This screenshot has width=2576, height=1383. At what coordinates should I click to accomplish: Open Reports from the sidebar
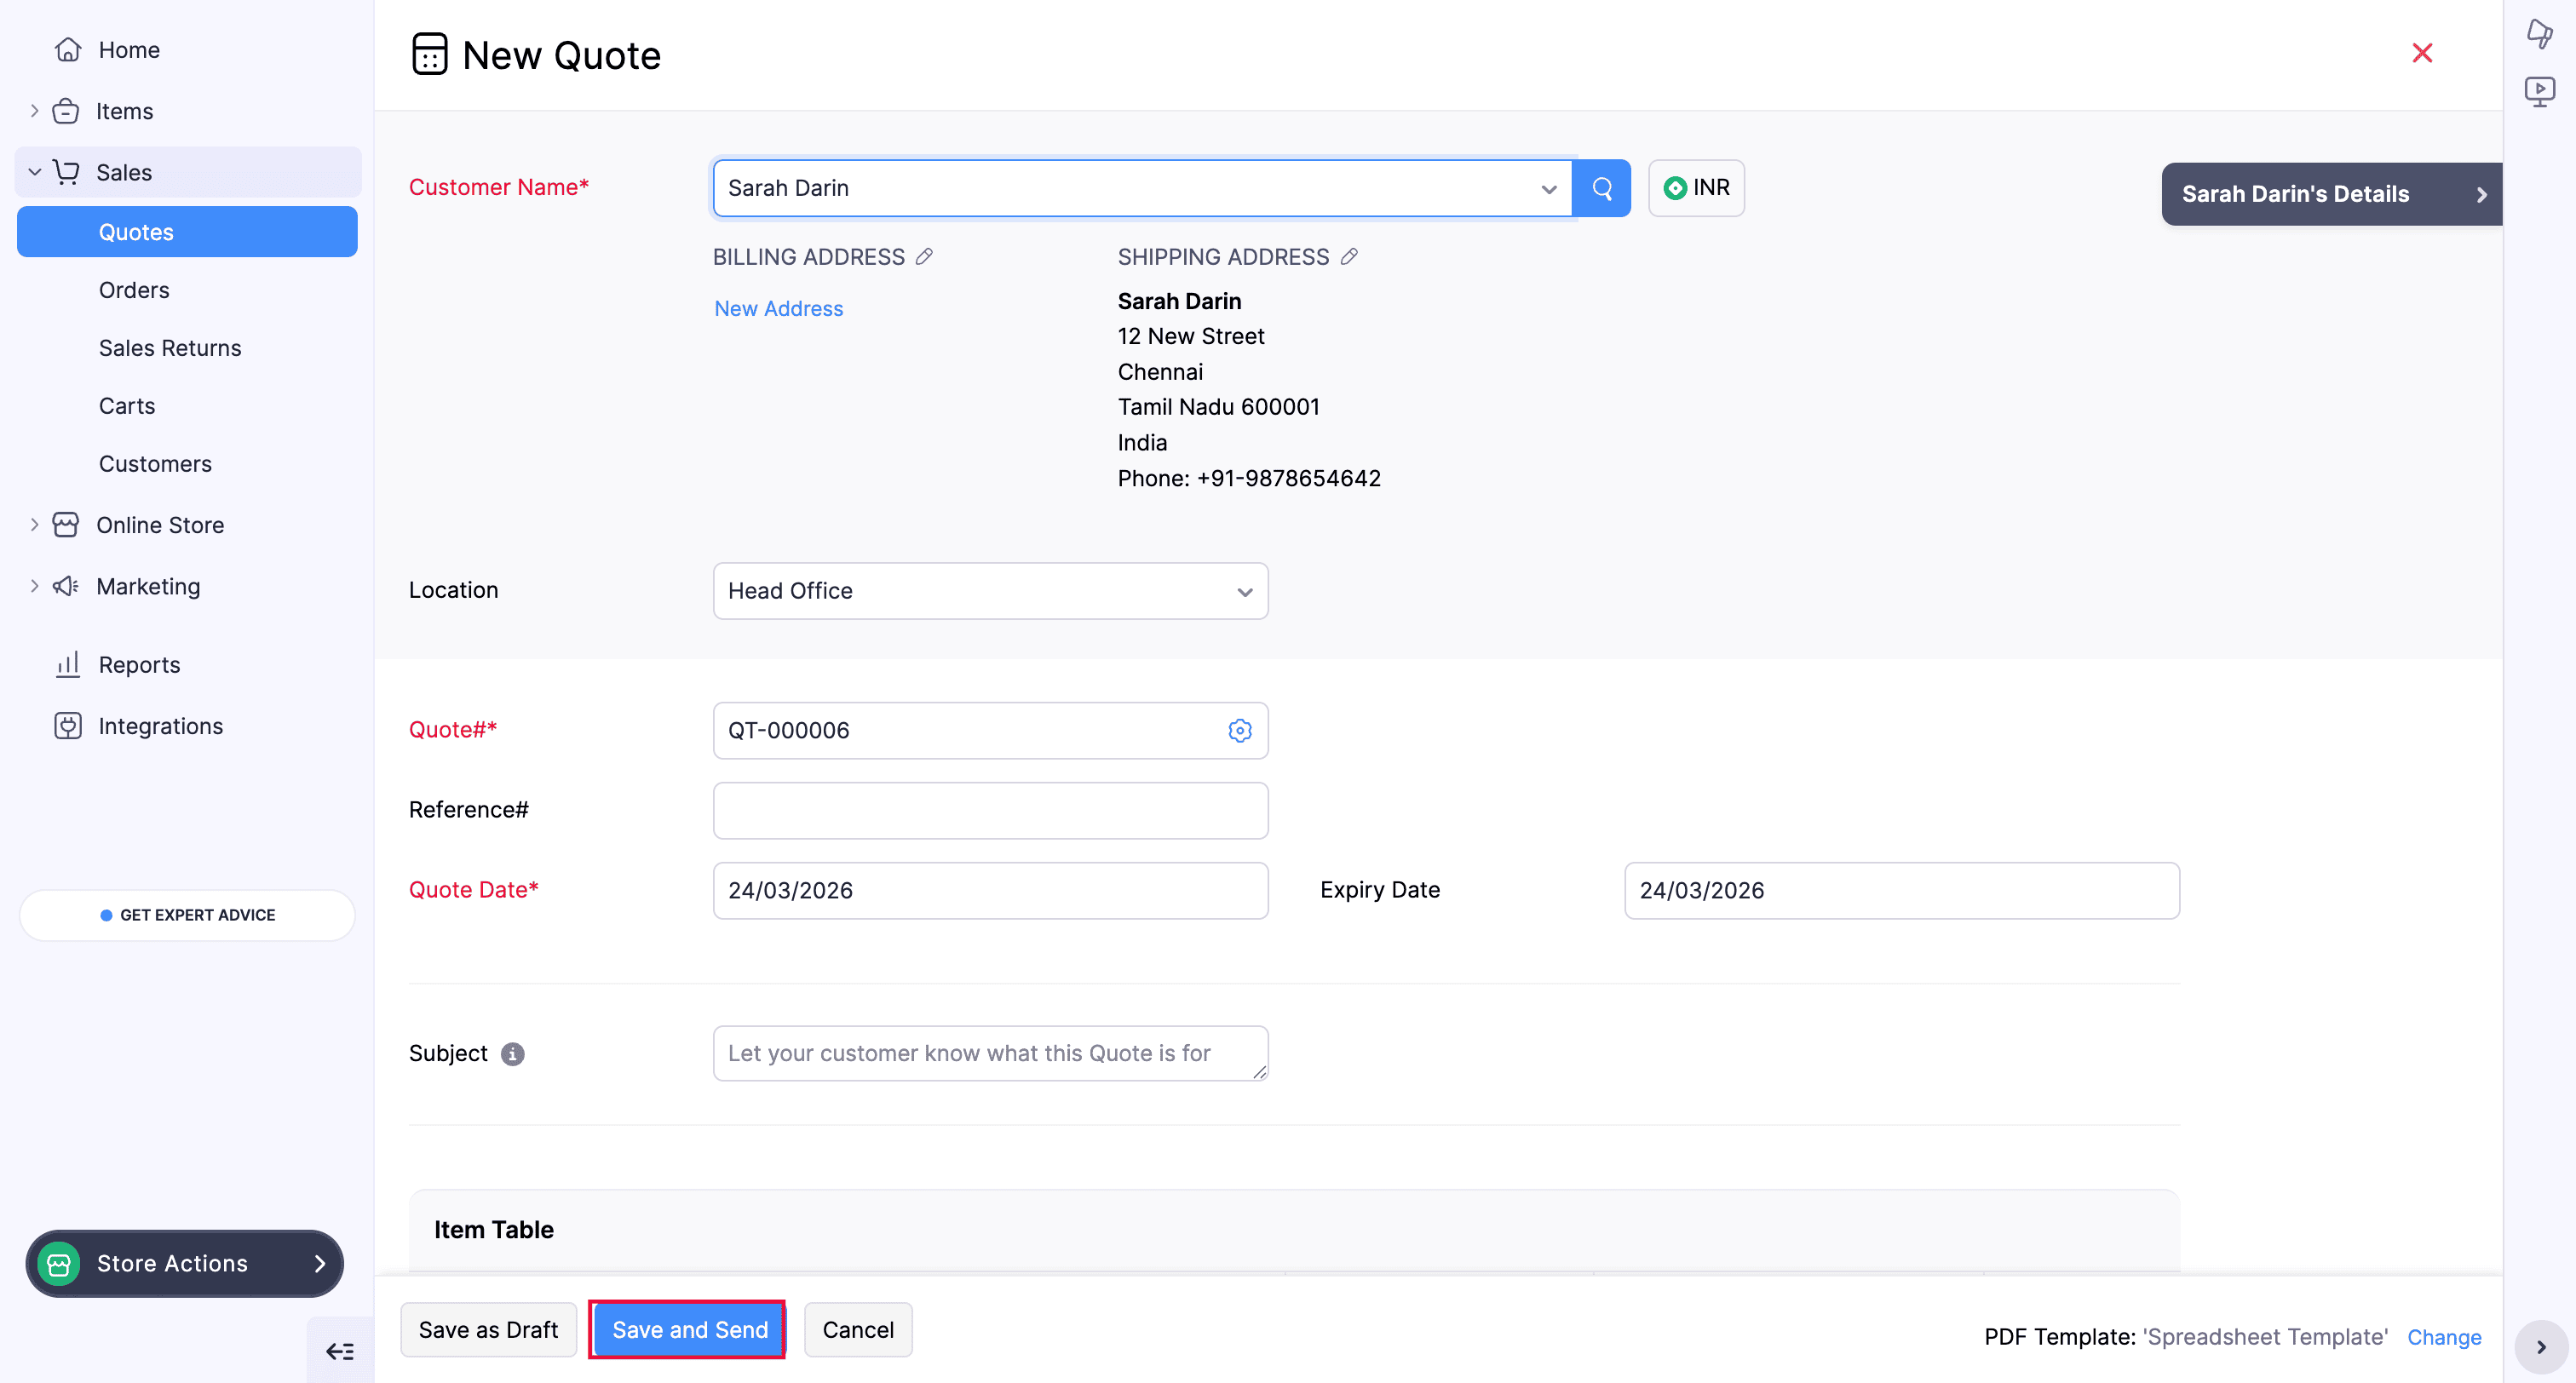tap(139, 665)
